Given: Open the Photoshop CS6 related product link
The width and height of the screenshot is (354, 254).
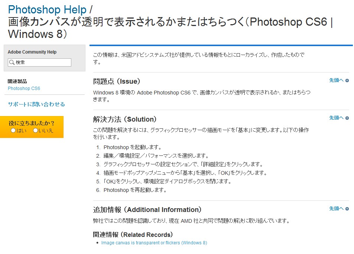Looking at the screenshot, I should [x=24, y=89].
